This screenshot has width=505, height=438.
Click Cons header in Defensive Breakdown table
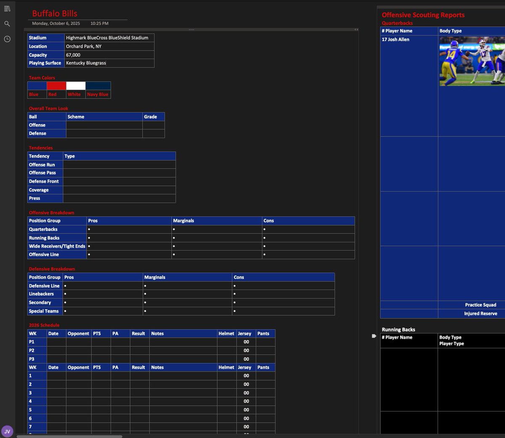click(x=283, y=277)
